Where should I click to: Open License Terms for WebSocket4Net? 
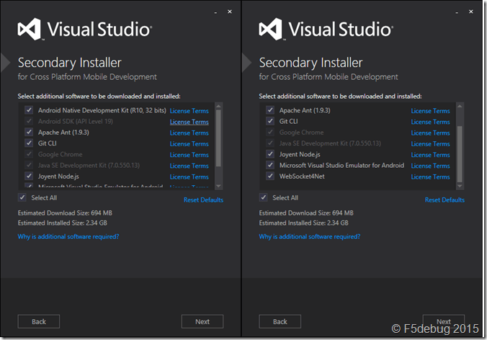click(x=431, y=176)
